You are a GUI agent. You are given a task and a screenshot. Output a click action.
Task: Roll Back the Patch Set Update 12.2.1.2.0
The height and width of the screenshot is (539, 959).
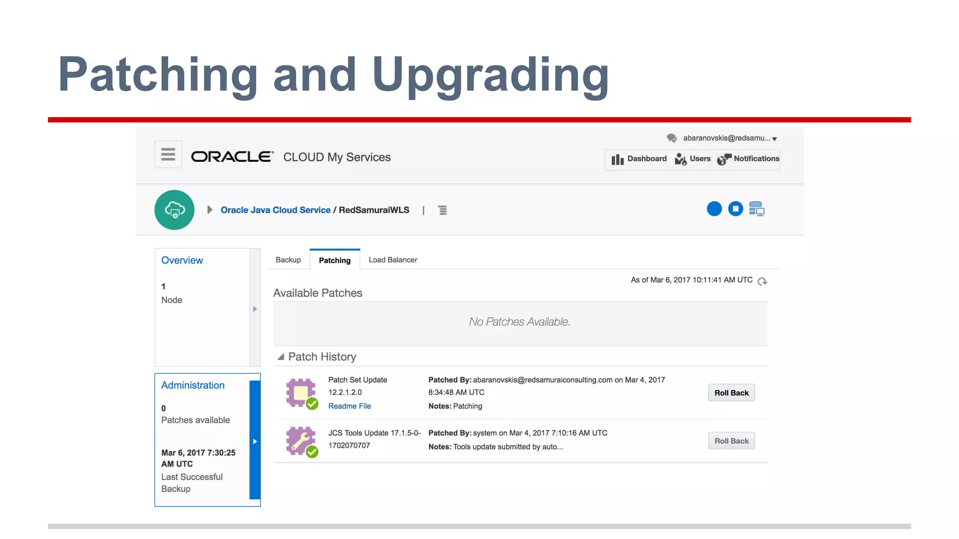point(731,393)
